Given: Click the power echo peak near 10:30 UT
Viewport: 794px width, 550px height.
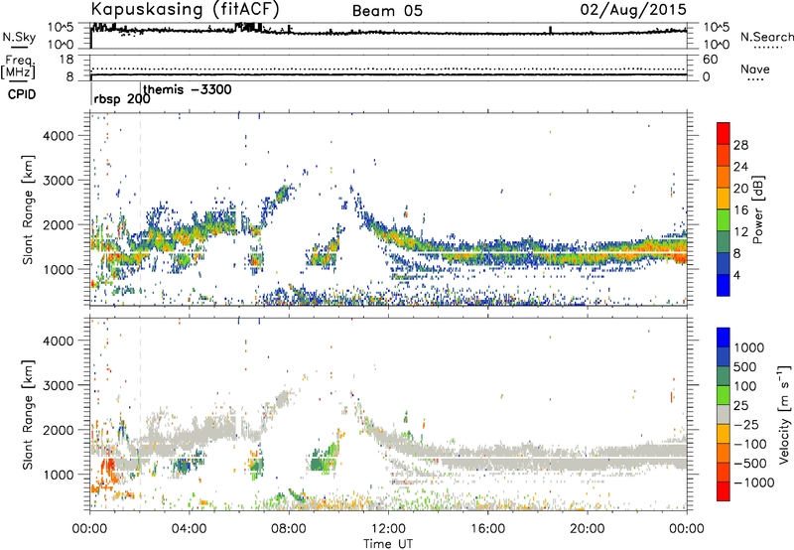Looking at the screenshot, I should coord(351,189).
